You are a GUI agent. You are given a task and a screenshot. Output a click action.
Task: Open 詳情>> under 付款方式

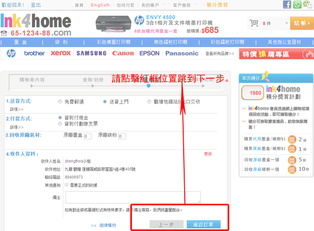click(x=17, y=127)
